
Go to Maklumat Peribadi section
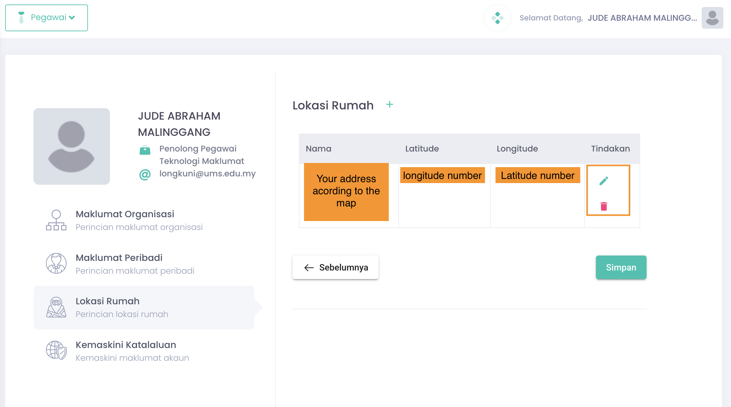tap(119, 258)
